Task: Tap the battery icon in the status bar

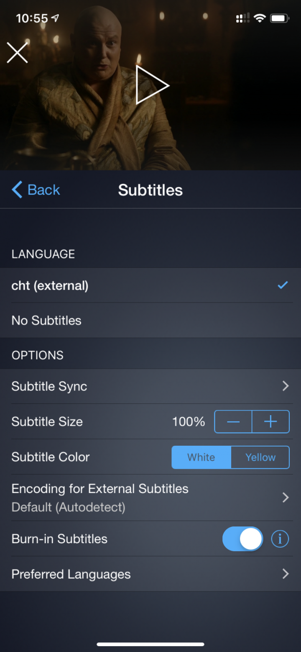Action: click(x=280, y=18)
